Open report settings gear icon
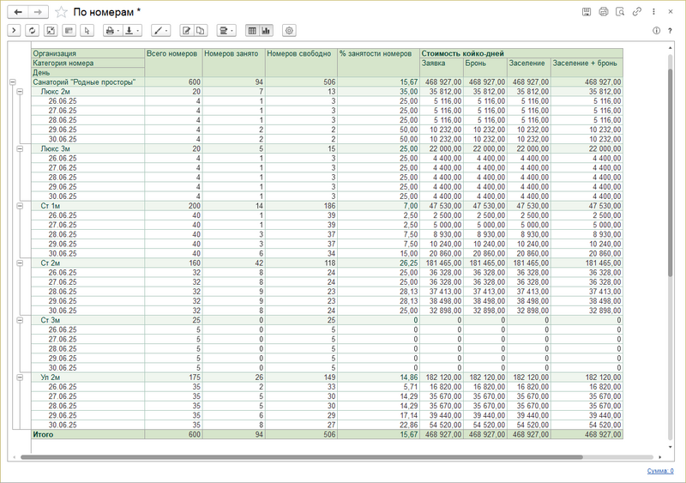686x483 pixels. tap(289, 30)
